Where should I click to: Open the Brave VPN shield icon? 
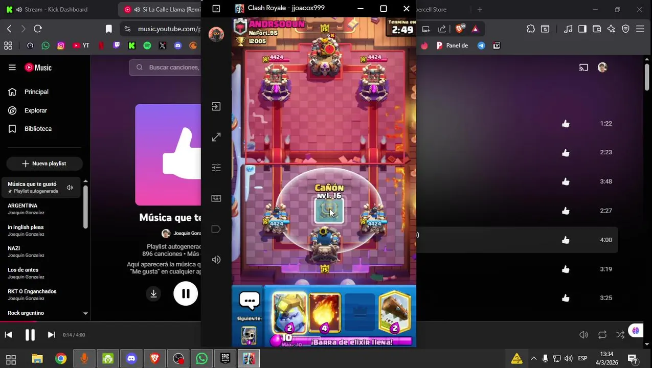pos(625,29)
